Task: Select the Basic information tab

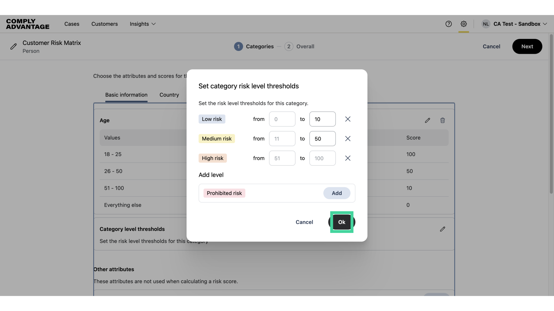Action: 126,95
